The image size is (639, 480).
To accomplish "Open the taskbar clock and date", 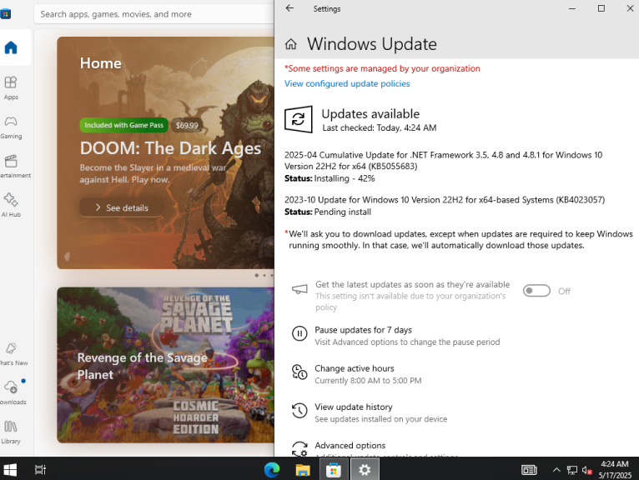I will (615, 470).
